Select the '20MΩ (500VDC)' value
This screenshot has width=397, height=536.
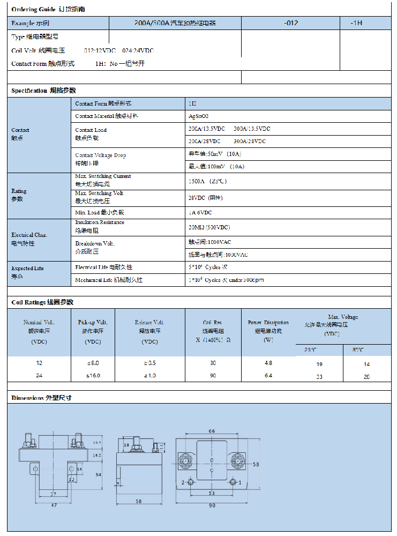tap(209, 227)
